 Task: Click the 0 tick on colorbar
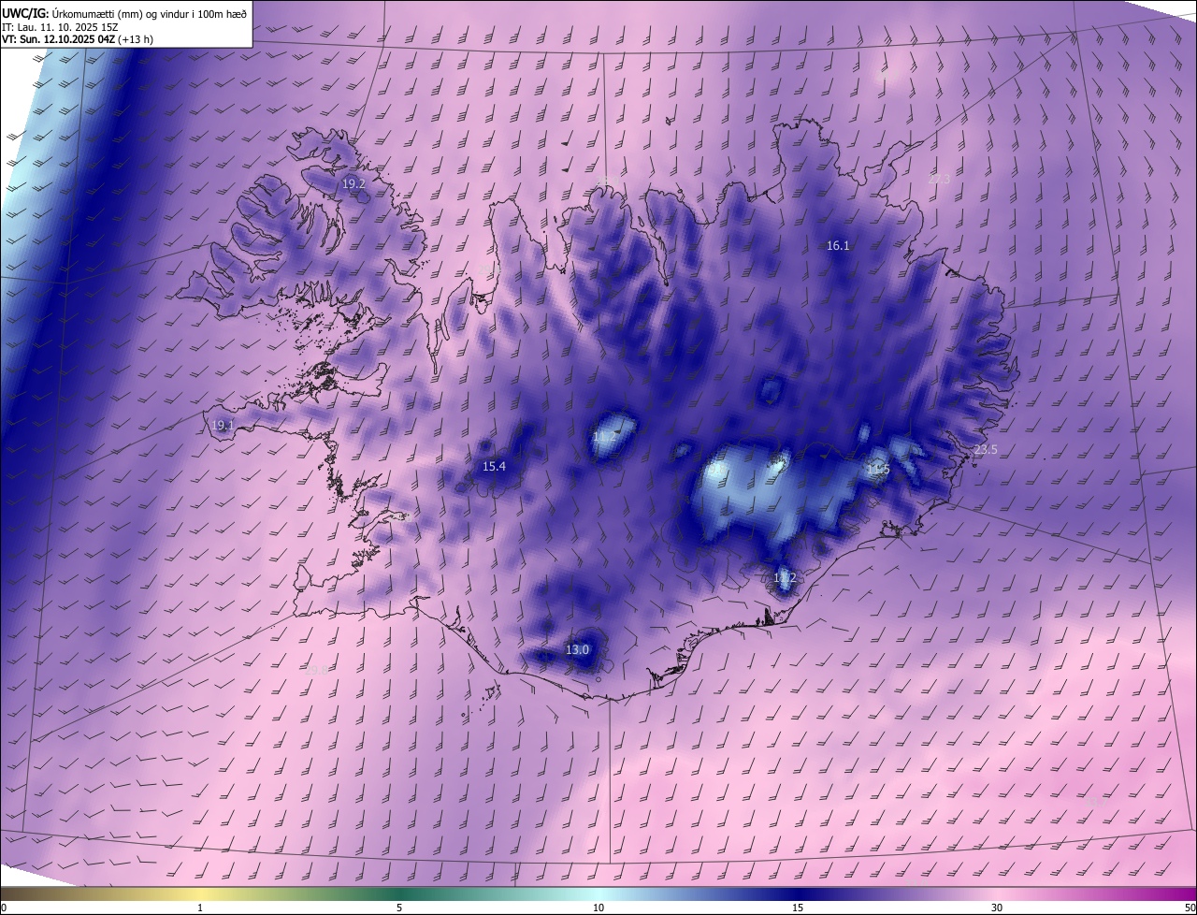(x=4, y=908)
